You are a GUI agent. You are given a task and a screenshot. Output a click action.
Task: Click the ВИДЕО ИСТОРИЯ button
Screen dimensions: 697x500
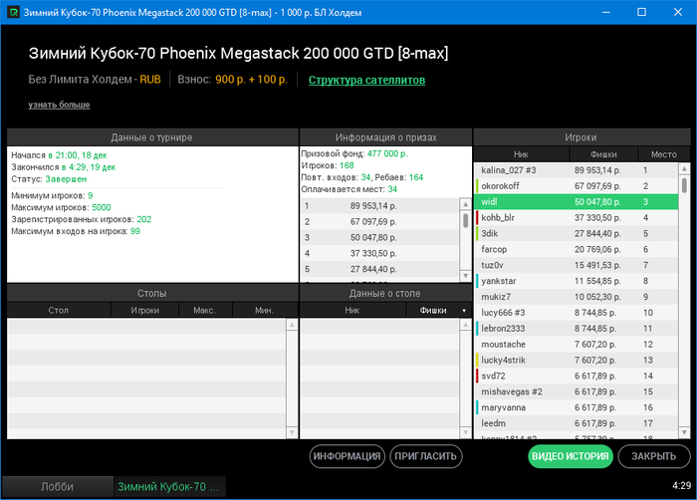point(571,456)
